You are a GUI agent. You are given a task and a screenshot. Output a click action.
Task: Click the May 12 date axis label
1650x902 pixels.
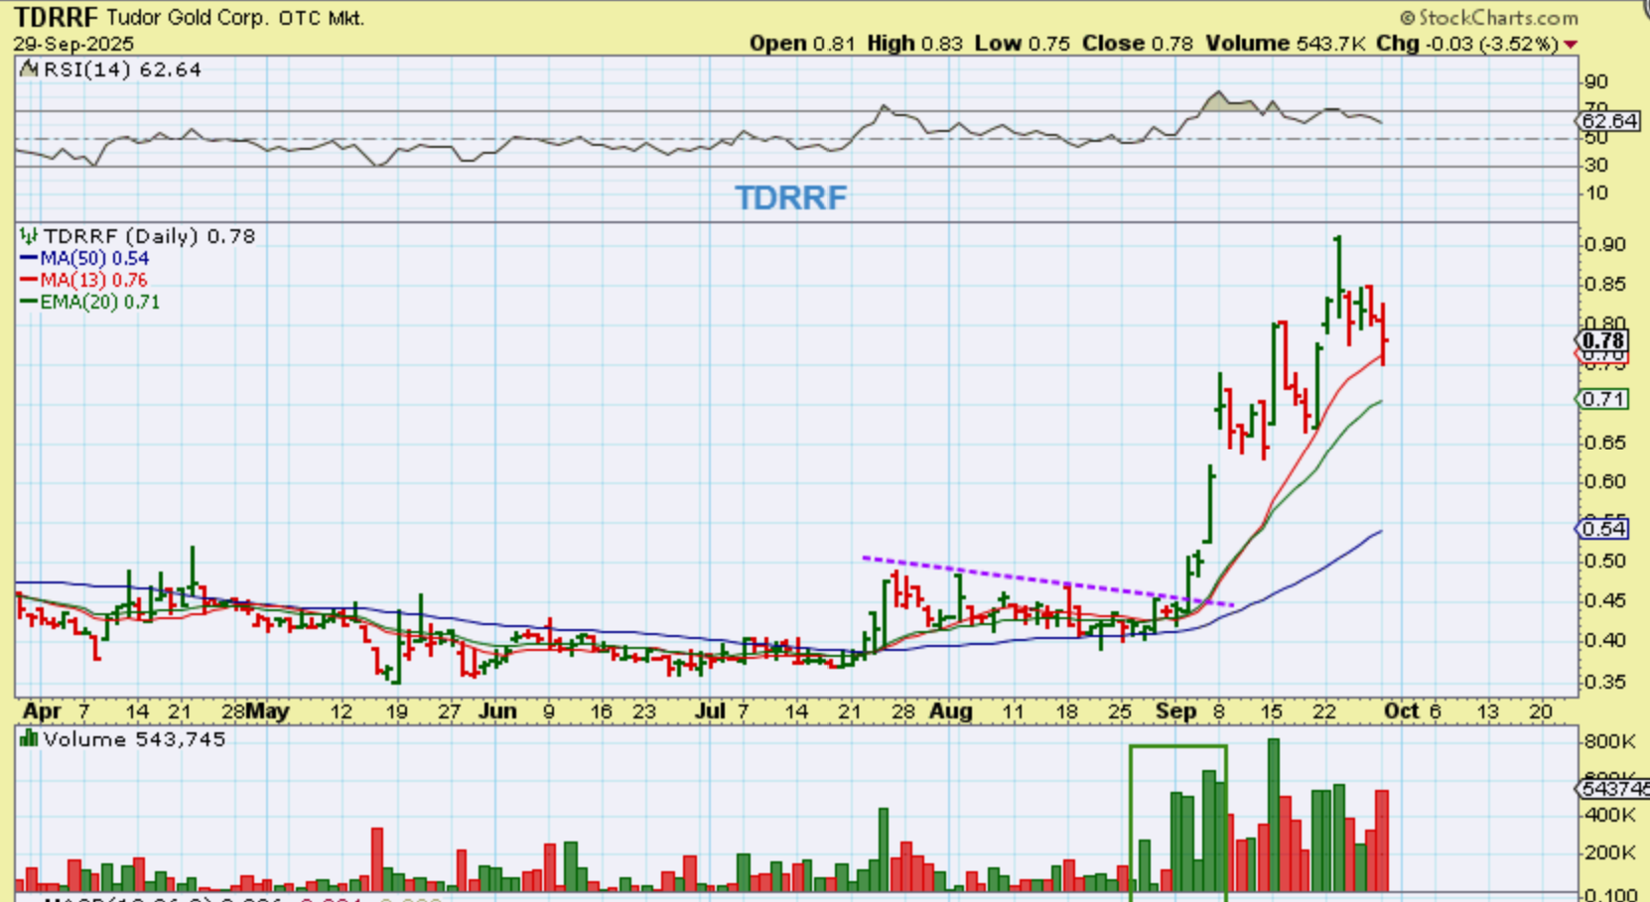(x=342, y=711)
